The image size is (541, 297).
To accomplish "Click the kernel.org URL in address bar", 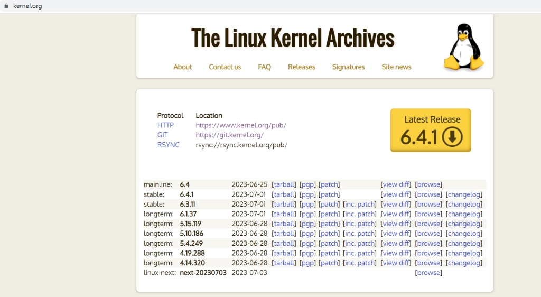I will click(27, 6).
